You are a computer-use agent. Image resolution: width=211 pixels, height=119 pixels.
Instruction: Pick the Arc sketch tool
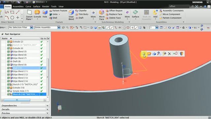(7, 18)
